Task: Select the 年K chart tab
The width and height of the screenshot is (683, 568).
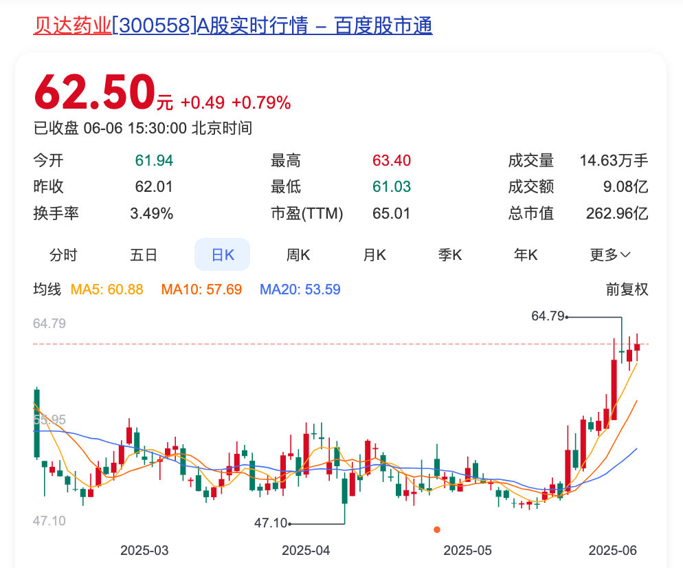Action: coord(526,254)
